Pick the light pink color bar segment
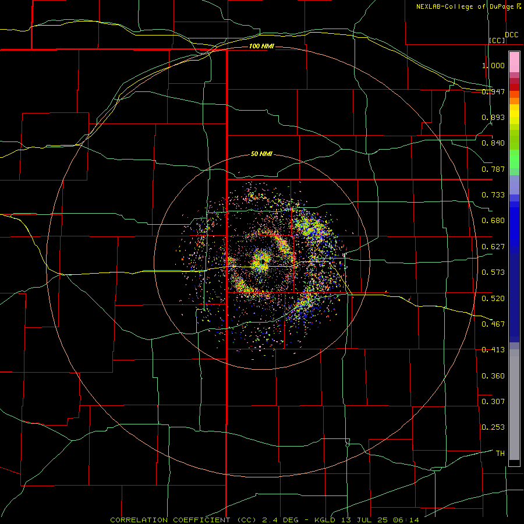524x524 pixels. (x=514, y=62)
